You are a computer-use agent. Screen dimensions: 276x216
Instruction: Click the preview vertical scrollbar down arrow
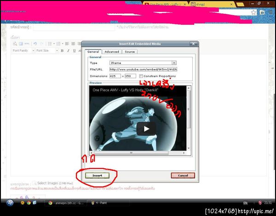(189, 148)
